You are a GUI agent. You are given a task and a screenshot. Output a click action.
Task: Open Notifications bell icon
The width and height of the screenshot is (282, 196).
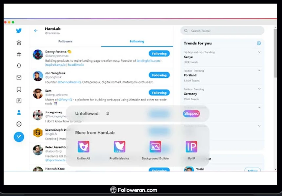pos(19,66)
